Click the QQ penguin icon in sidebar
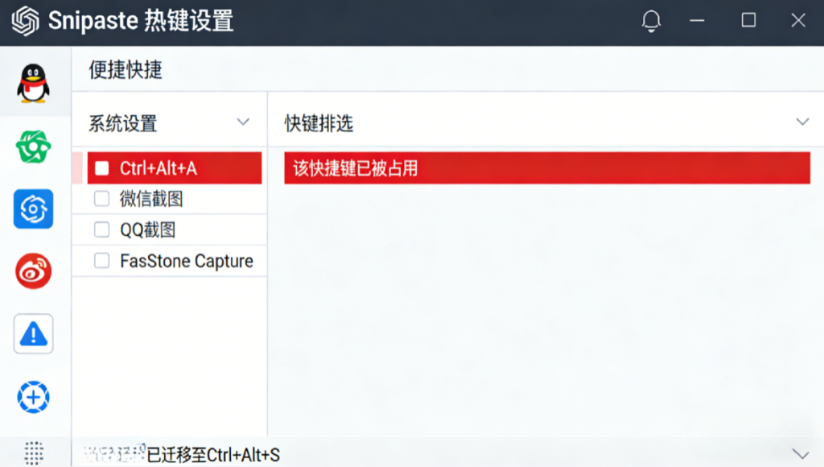Image resolution: width=824 pixels, height=467 pixels. 34,83
